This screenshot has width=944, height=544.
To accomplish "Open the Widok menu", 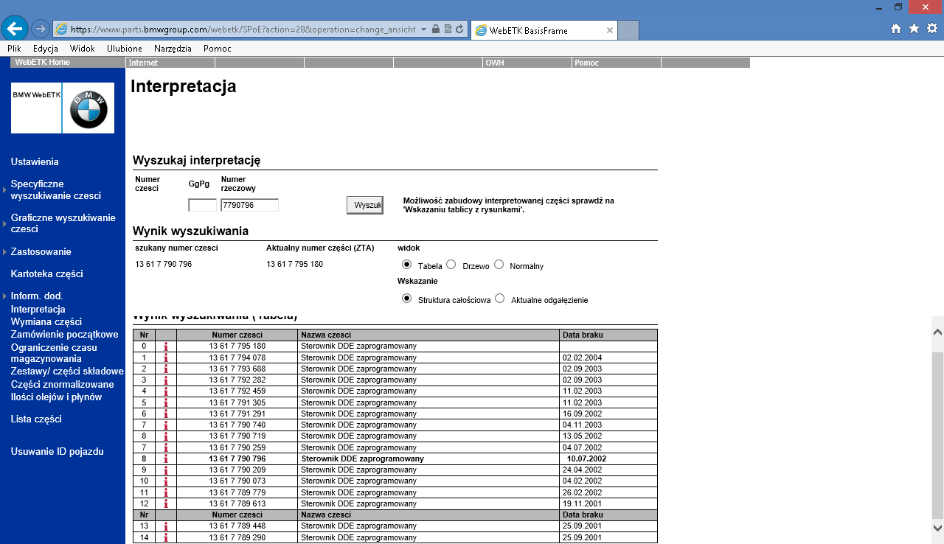I will click(83, 49).
